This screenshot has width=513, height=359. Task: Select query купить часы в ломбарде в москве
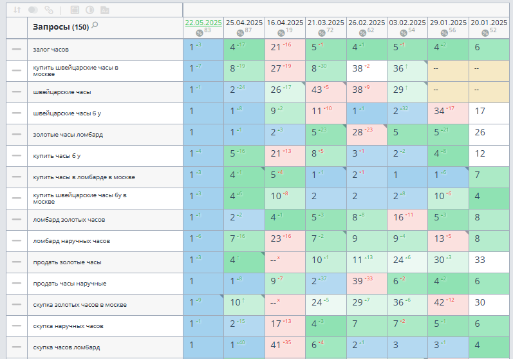coord(84,177)
